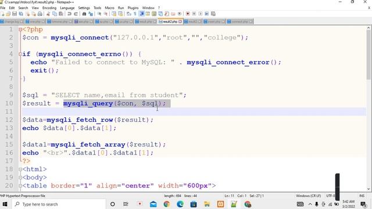Undo the last edit via the toolbar

69,14
